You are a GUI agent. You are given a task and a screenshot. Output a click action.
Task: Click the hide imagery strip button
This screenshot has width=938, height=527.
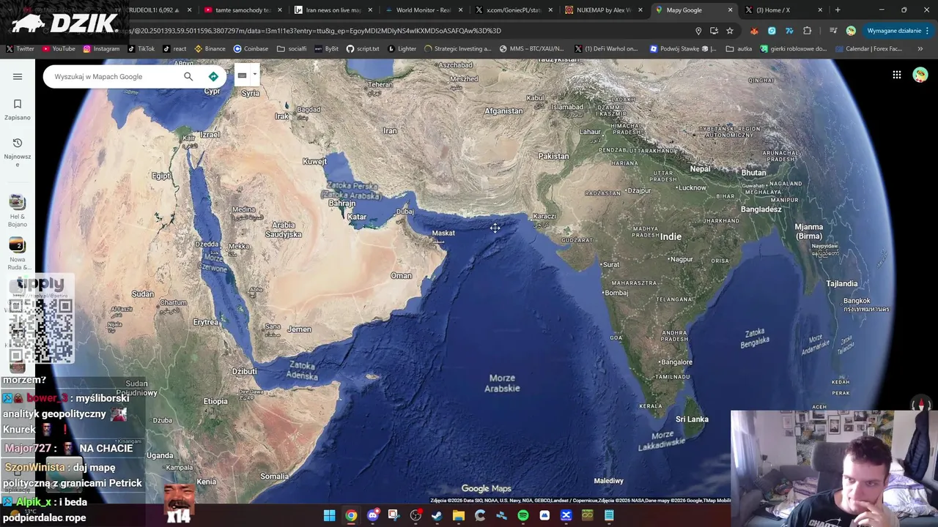pos(242,75)
